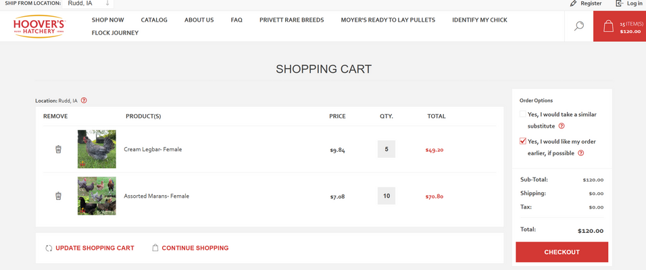Click the Log in door icon

click(619, 3)
